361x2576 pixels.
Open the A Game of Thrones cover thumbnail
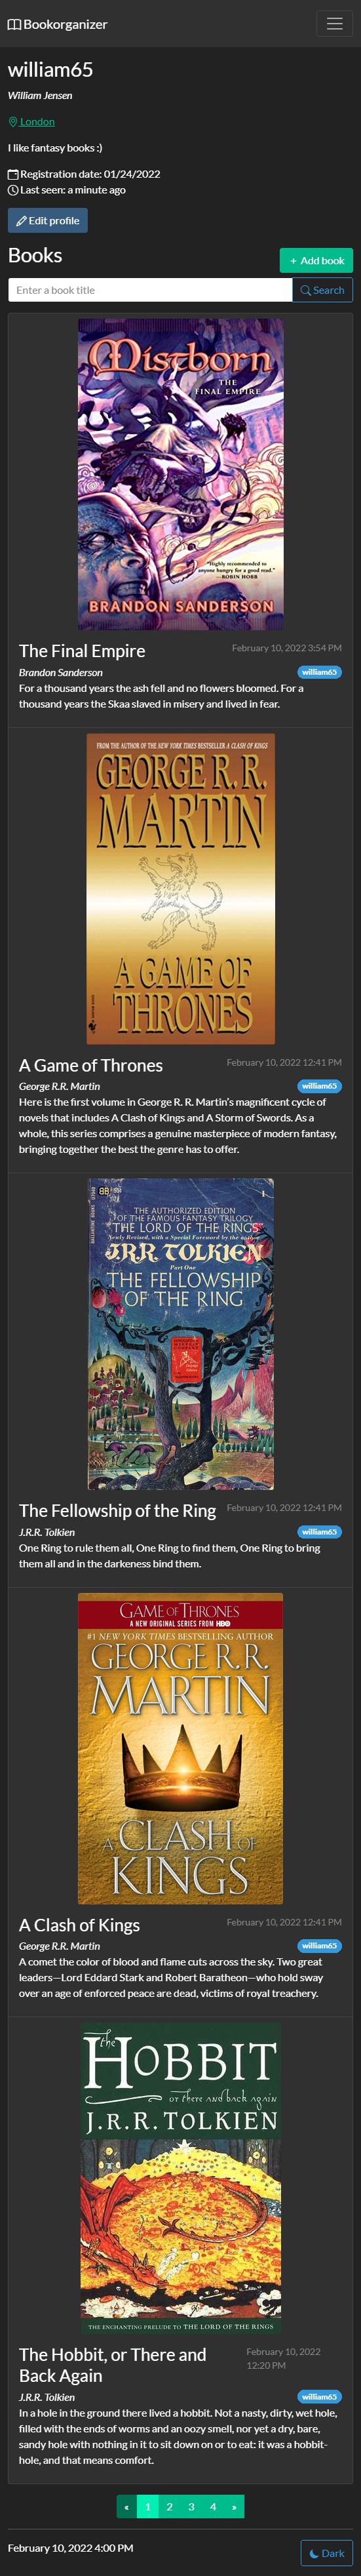[180, 889]
